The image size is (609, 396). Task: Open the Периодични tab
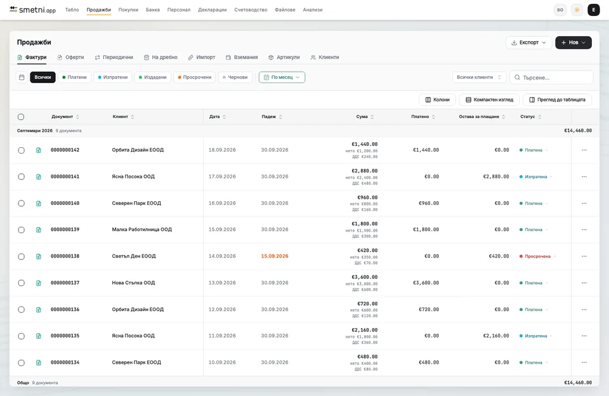[x=114, y=57]
